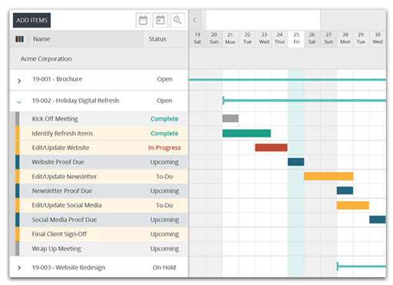Image resolution: width=393 pixels, height=285 pixels.
Task: Click Upcoming status of Website Proof Due
Action: coord(165,162)
